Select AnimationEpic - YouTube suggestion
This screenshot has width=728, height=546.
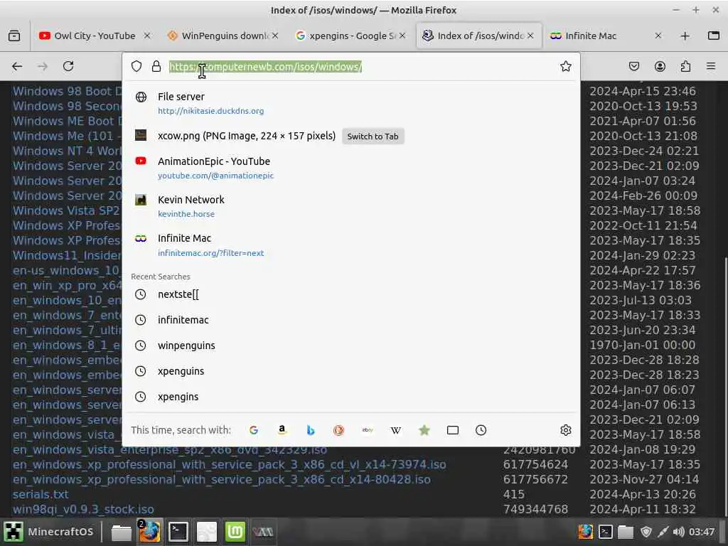point(351,168)
